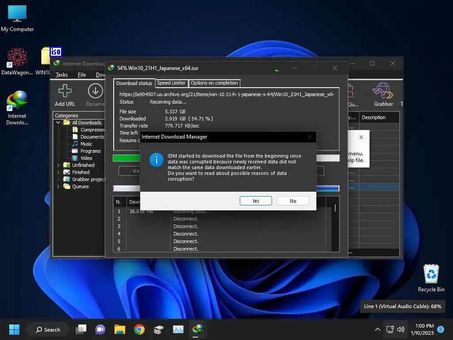This screenshot has height=340, width=453.
Task: Select the Compressed category folder icon
Action: tap(75, 130)
